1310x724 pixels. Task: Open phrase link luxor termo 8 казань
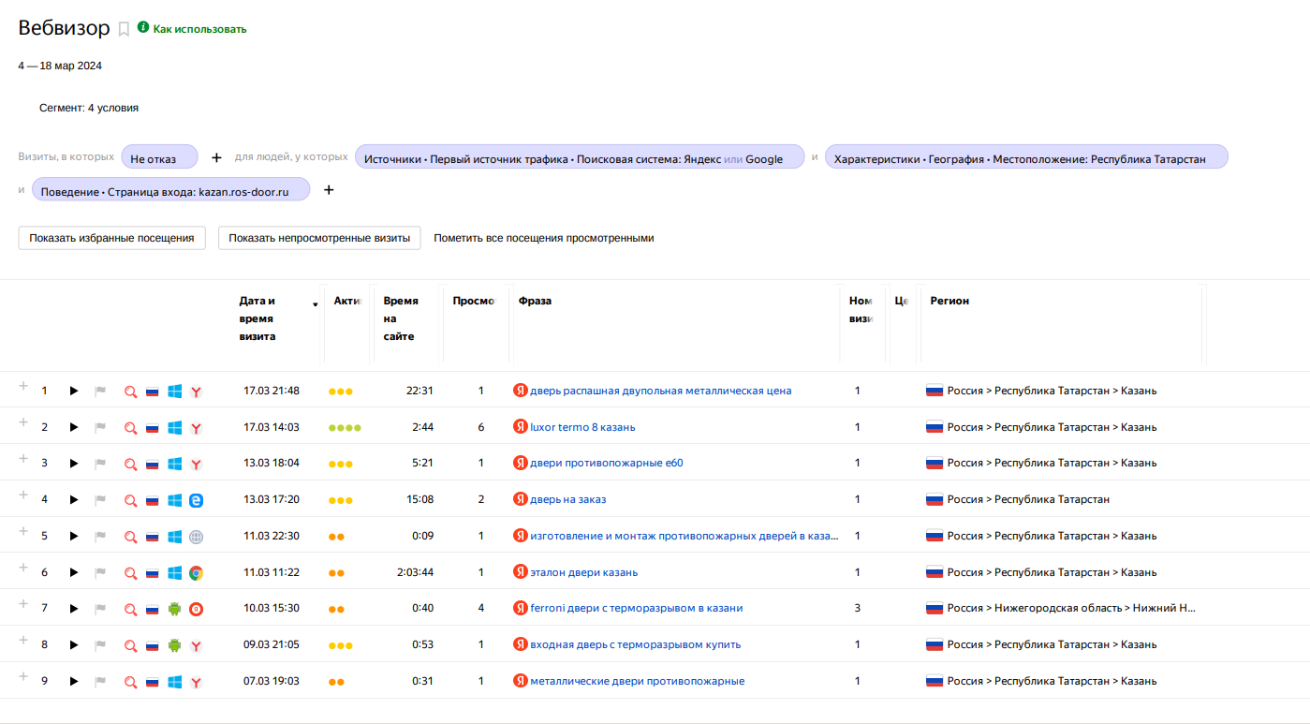click(x=582, y=427)
